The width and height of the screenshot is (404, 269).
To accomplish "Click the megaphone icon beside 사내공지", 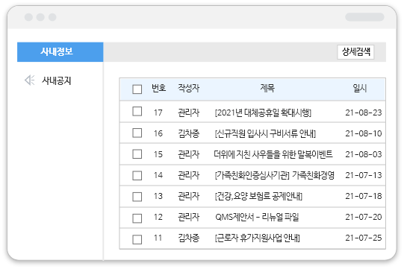I will coord(30,80).
